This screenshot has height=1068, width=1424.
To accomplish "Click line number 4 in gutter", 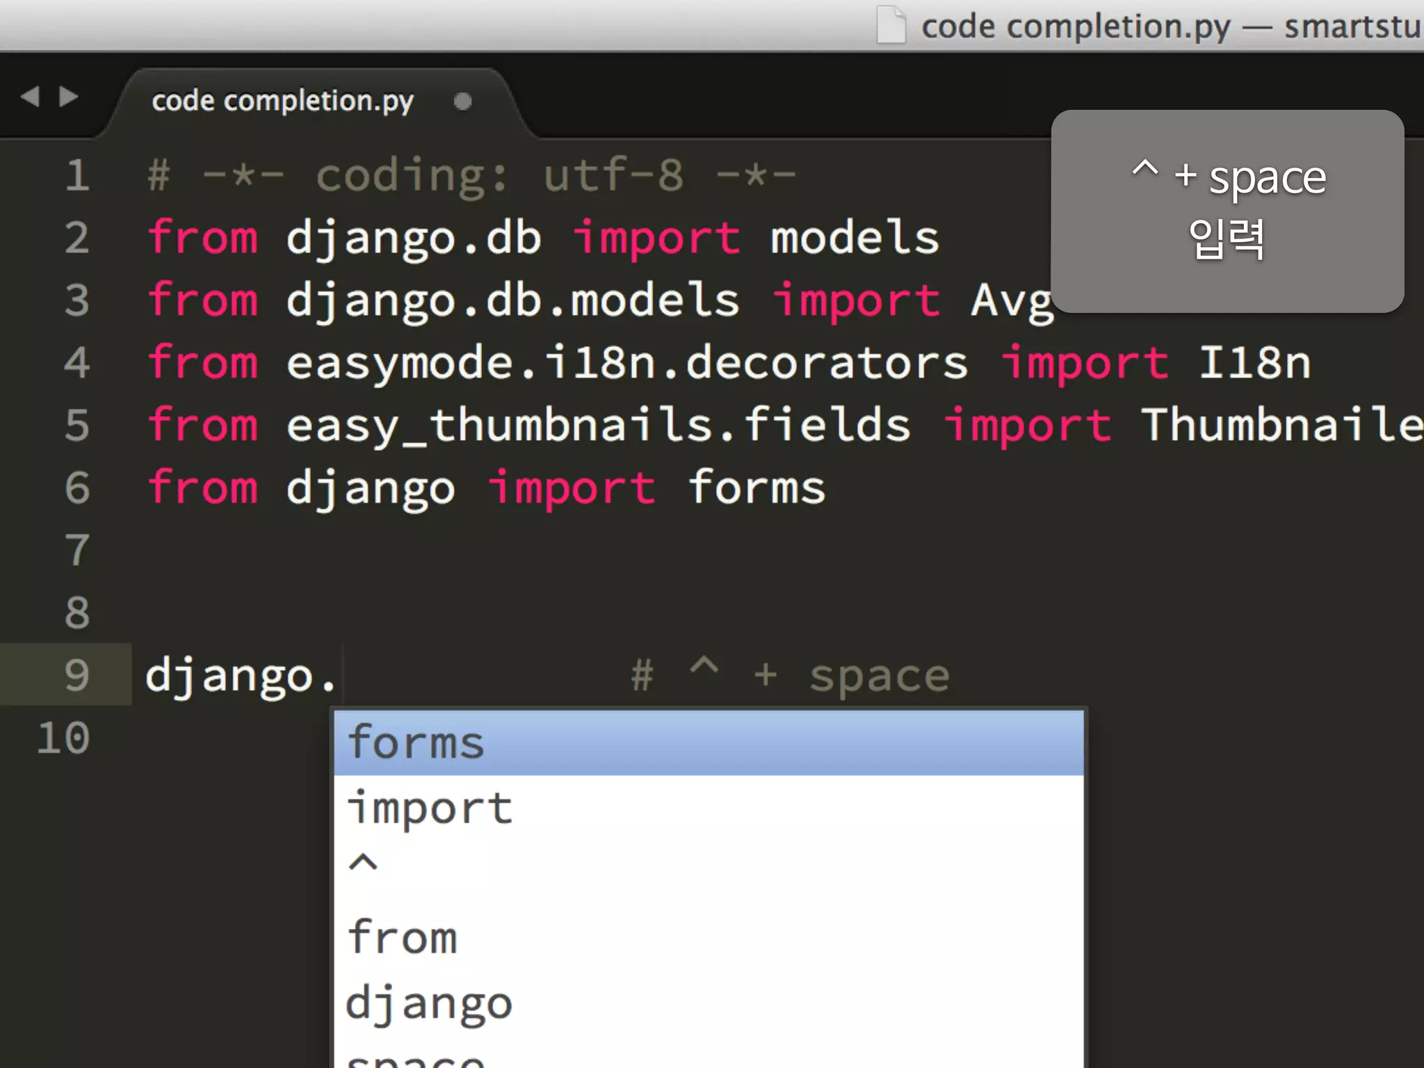I will coord(77,363).
